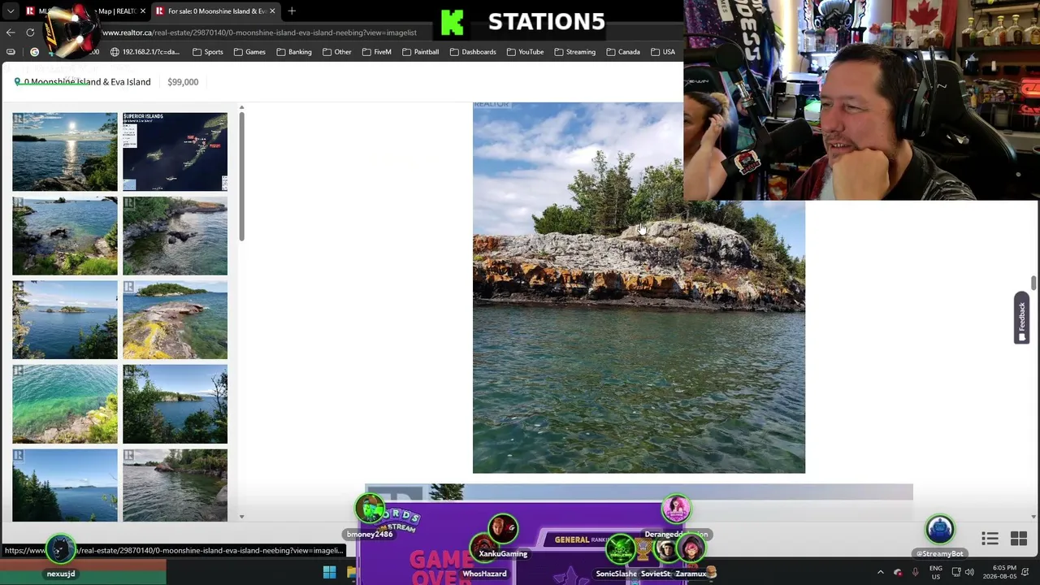Open the tab search dropdown arrow
The image size is (1040, 585).
coord(11,11)
